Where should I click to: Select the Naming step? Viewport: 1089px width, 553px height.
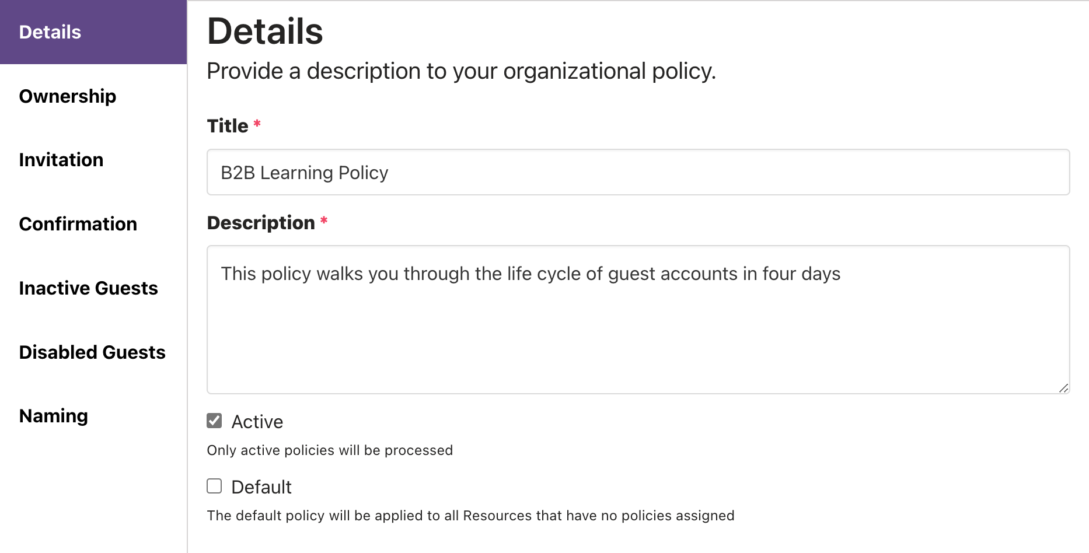pos(53,415)
